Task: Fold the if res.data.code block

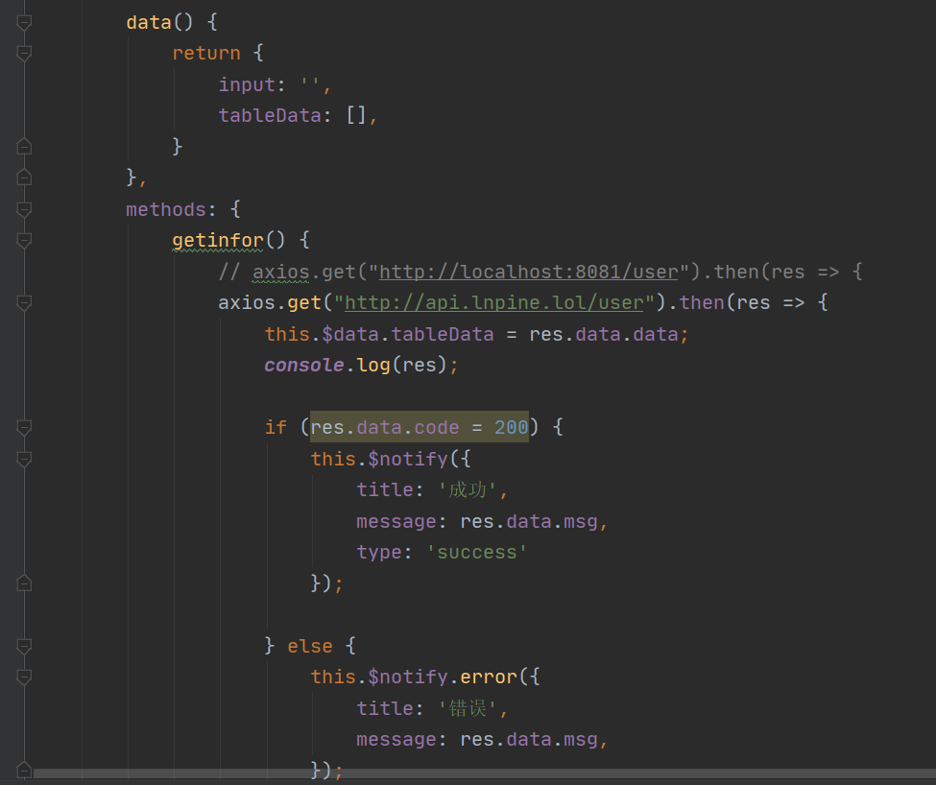Action: 24,427
